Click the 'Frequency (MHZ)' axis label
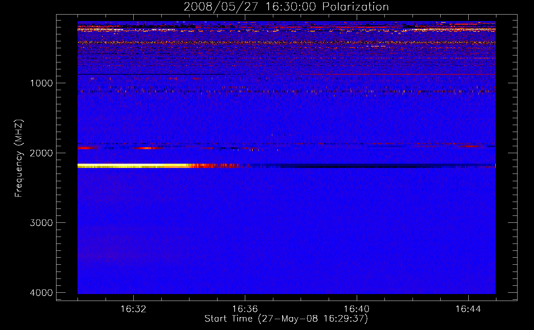Image resolution: width=534 pixels, height=330 pixels. (x=19, y=158)
